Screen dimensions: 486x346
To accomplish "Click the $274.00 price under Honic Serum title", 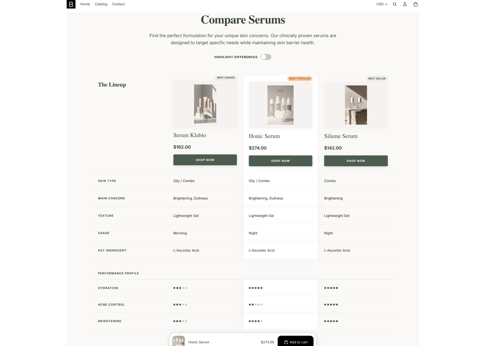I will click(258, 148).
